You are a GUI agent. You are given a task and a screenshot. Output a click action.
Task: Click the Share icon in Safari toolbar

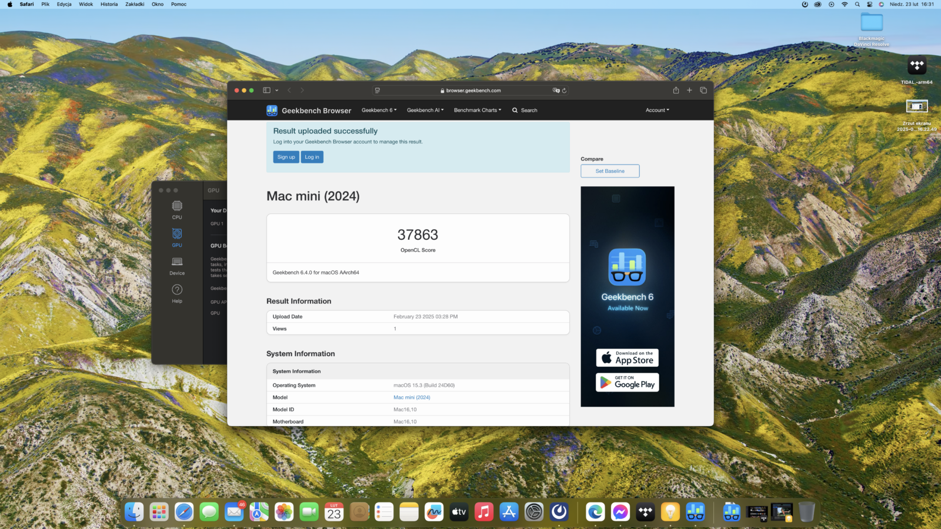coord(676,90)
